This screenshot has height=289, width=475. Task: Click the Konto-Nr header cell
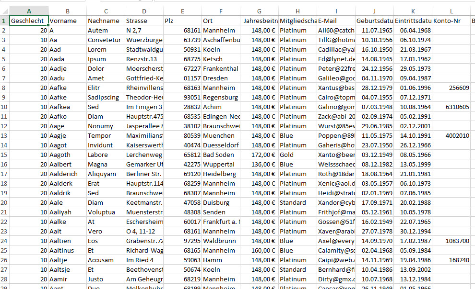(x=451, y=21)
